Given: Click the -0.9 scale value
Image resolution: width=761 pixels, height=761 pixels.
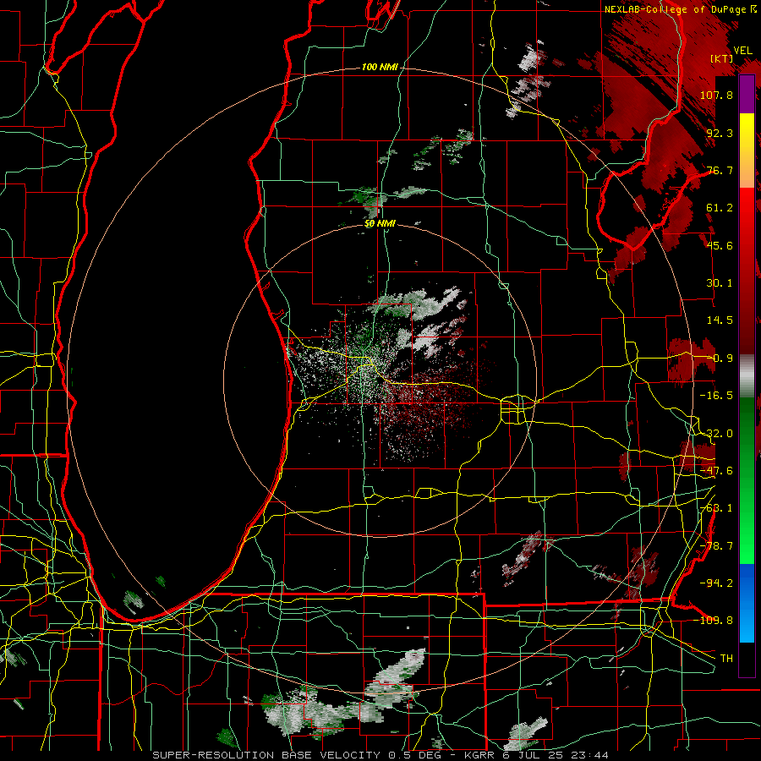Looking at the screenshot, I should pos(720,359).
